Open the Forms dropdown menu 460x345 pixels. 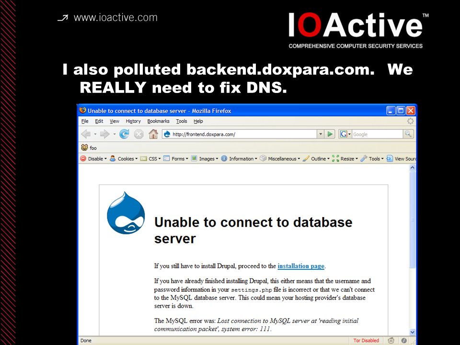[x=175, y=159]
